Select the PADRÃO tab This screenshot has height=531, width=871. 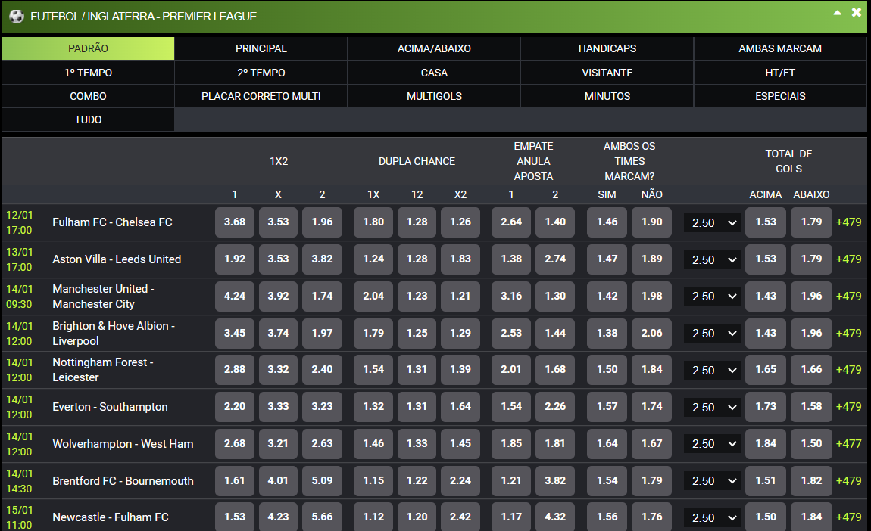[x=89, y=49]
